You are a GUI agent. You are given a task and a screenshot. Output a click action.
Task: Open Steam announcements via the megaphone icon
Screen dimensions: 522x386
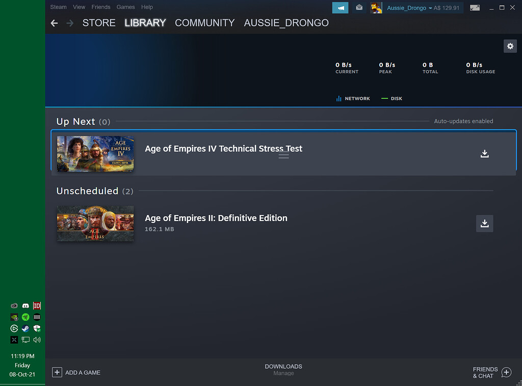(x=340, y=8)
